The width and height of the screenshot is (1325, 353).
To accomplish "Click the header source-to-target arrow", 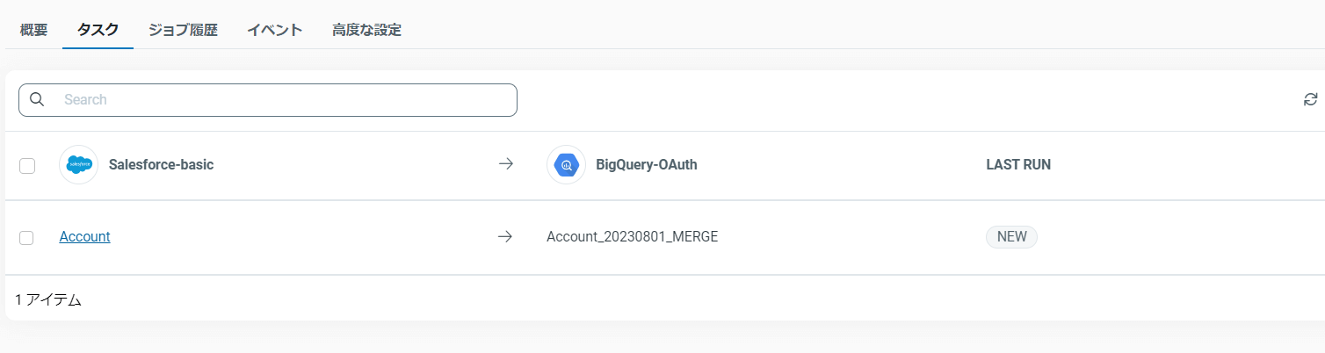I will point(505,164).
